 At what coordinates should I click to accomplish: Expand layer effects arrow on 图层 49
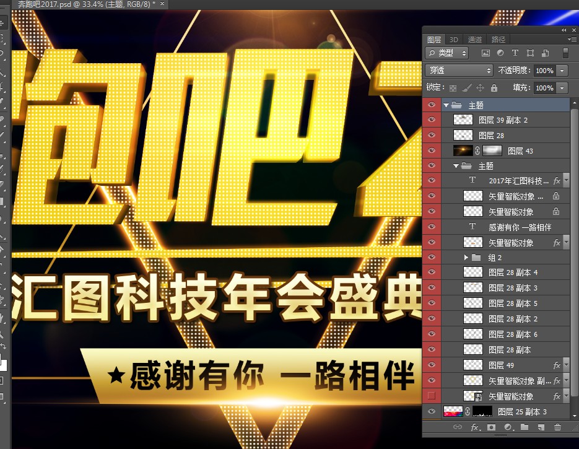point(566,365)
